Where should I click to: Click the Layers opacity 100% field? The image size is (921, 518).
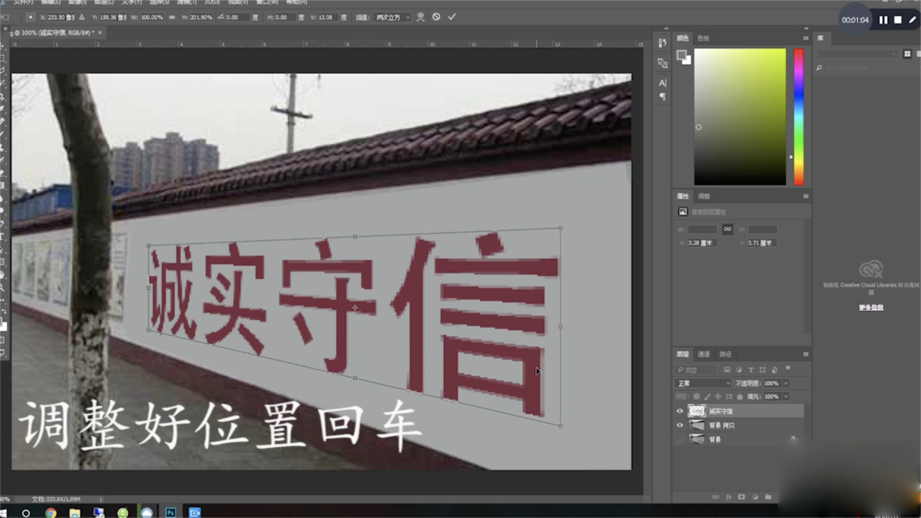[771, 383]
